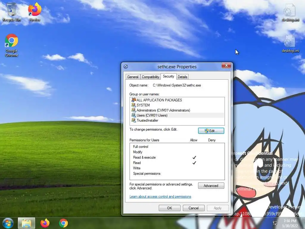The width and height of the screenshot is (305, 229).
Task: Click the Edit... button to change permissions
Action: [x=211, y=131]
